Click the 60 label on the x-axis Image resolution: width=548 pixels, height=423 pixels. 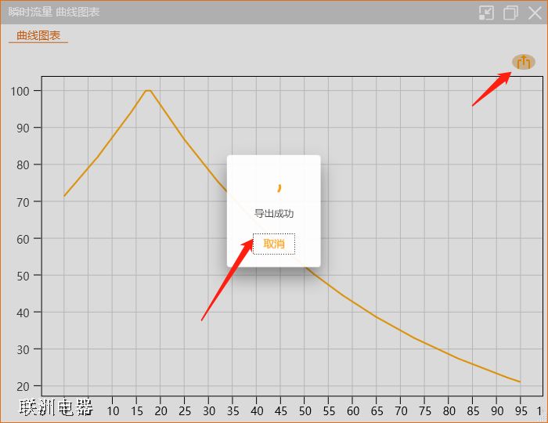[x=353, y=410]
